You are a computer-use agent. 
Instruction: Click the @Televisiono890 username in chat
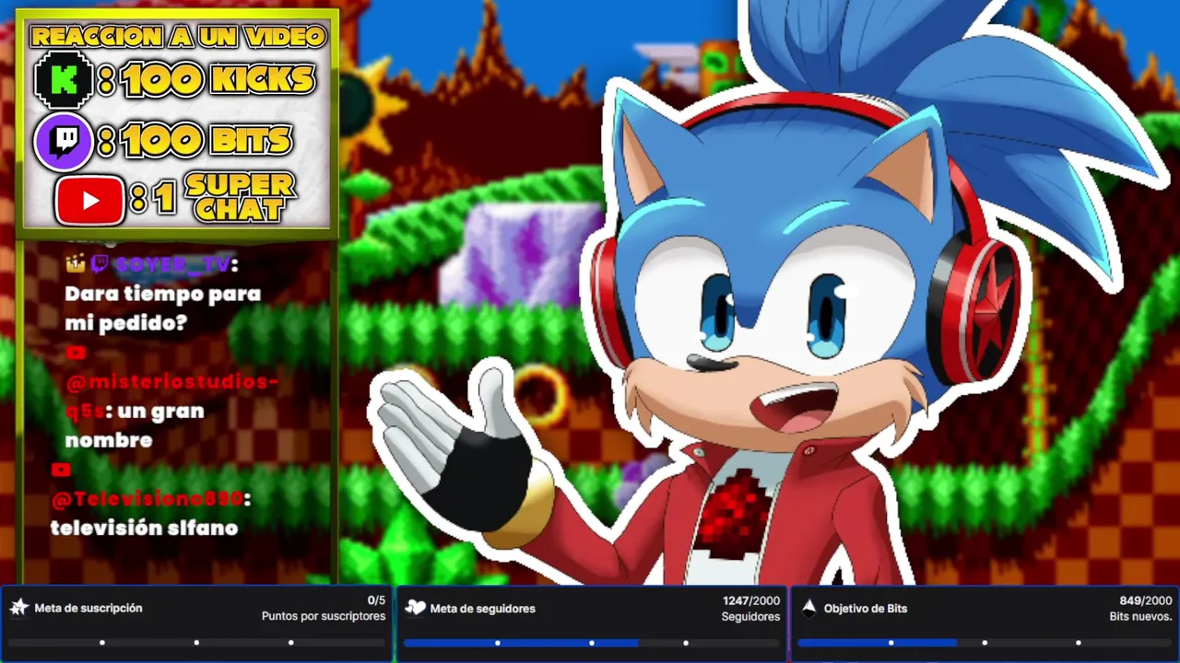(147, 498)
